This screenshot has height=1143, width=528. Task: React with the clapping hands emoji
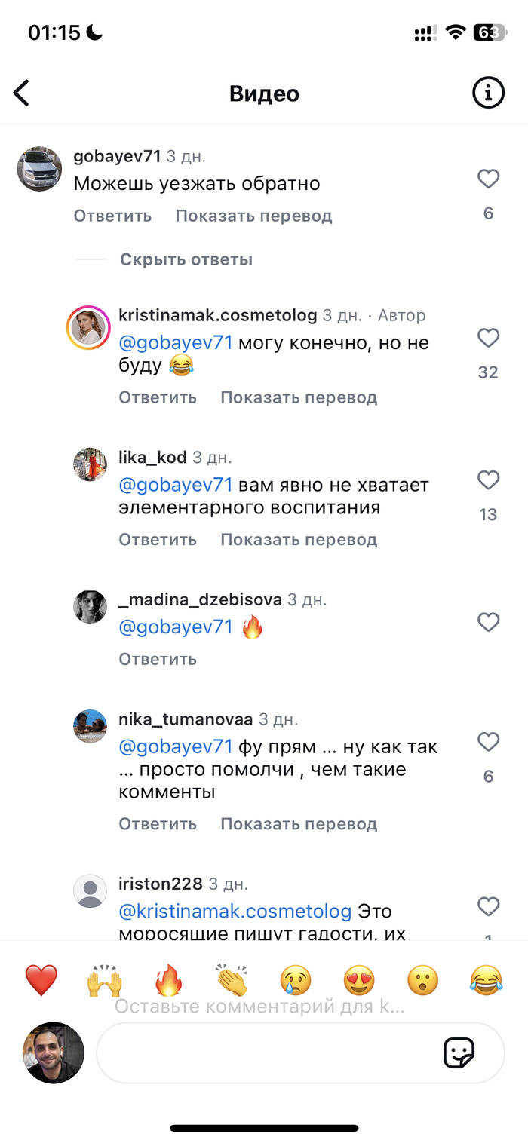[x=232, y=980]
